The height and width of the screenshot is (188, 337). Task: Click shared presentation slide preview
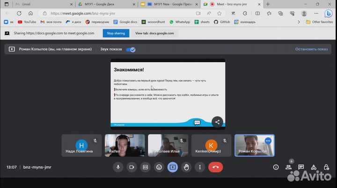tap(168, 94)
